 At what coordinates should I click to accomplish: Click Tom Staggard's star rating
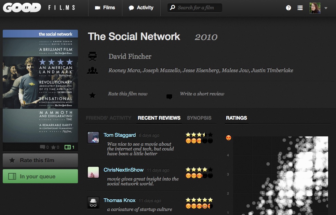(199, 135)
